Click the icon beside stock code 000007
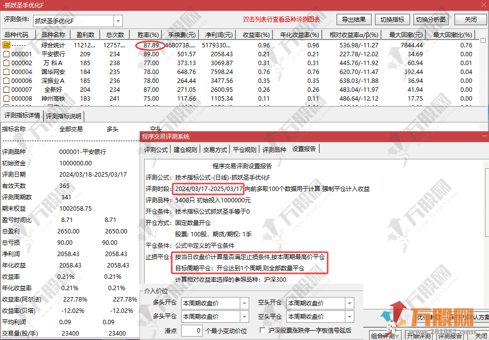 [6, 89]
